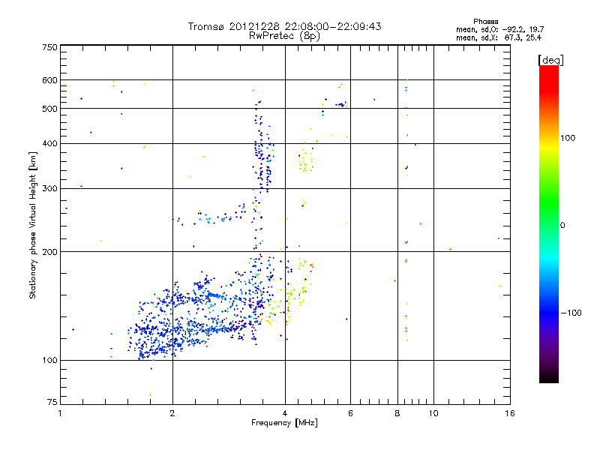
Task: Click the black bottom end of colorbar
Action: [549, 378]
